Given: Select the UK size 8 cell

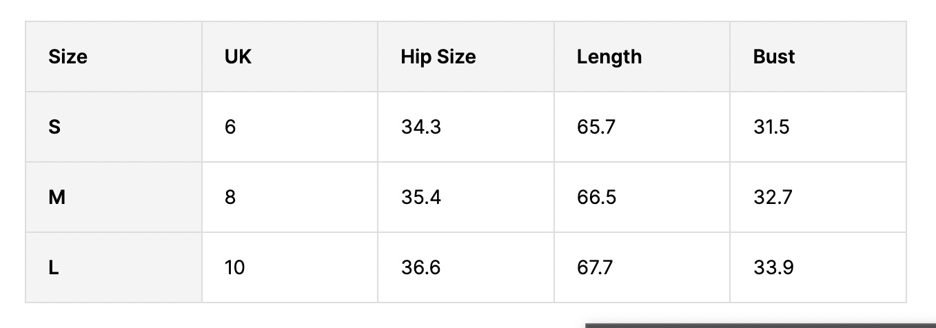Looking at the screenshot, I should 230,198.
